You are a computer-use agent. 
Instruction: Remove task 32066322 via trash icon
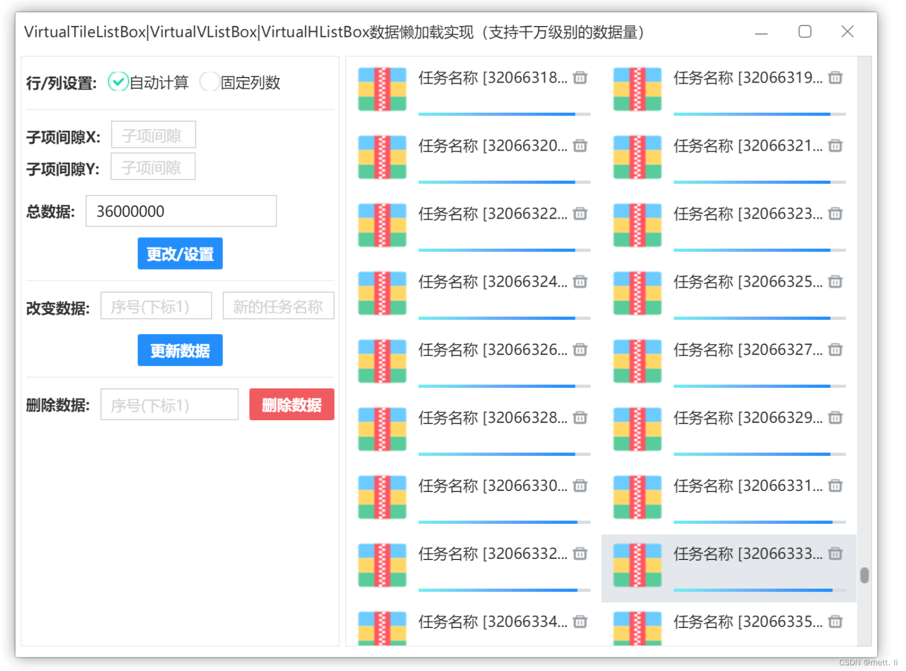(x=580, y=213)
